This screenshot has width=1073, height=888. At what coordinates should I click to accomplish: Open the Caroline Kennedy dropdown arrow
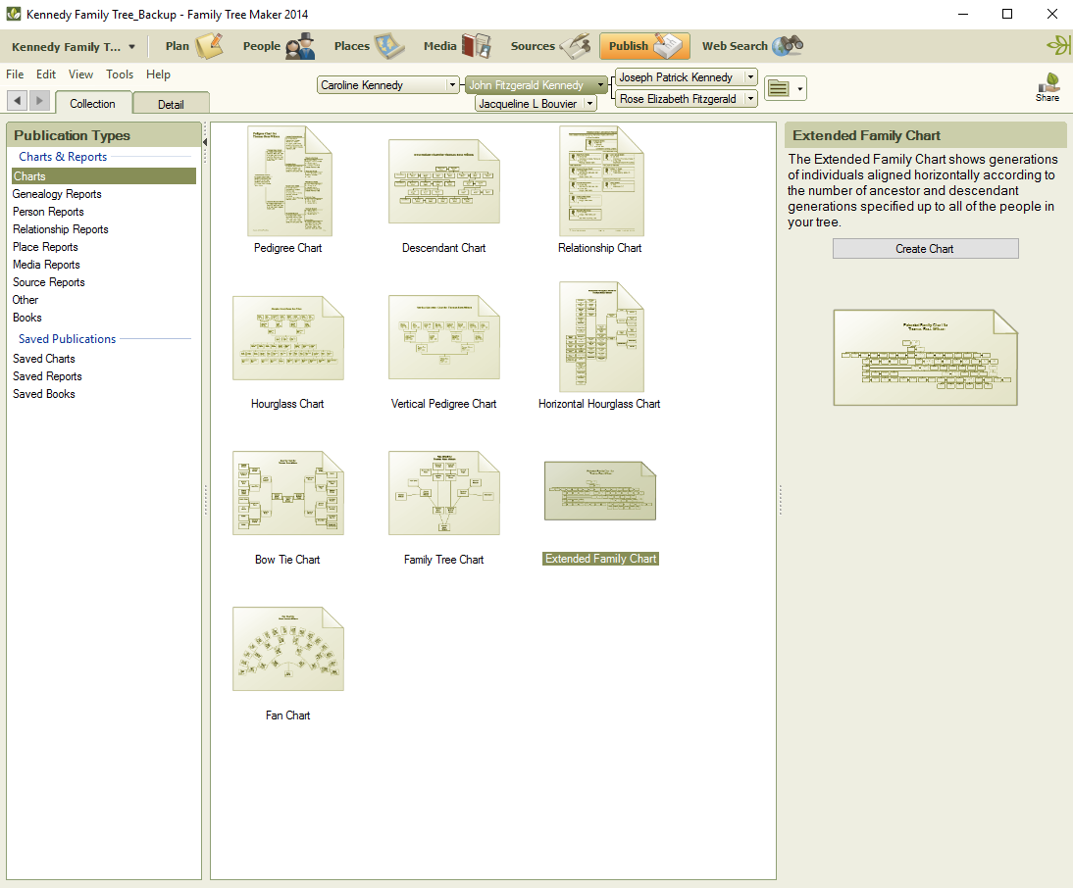pos(452,84)
